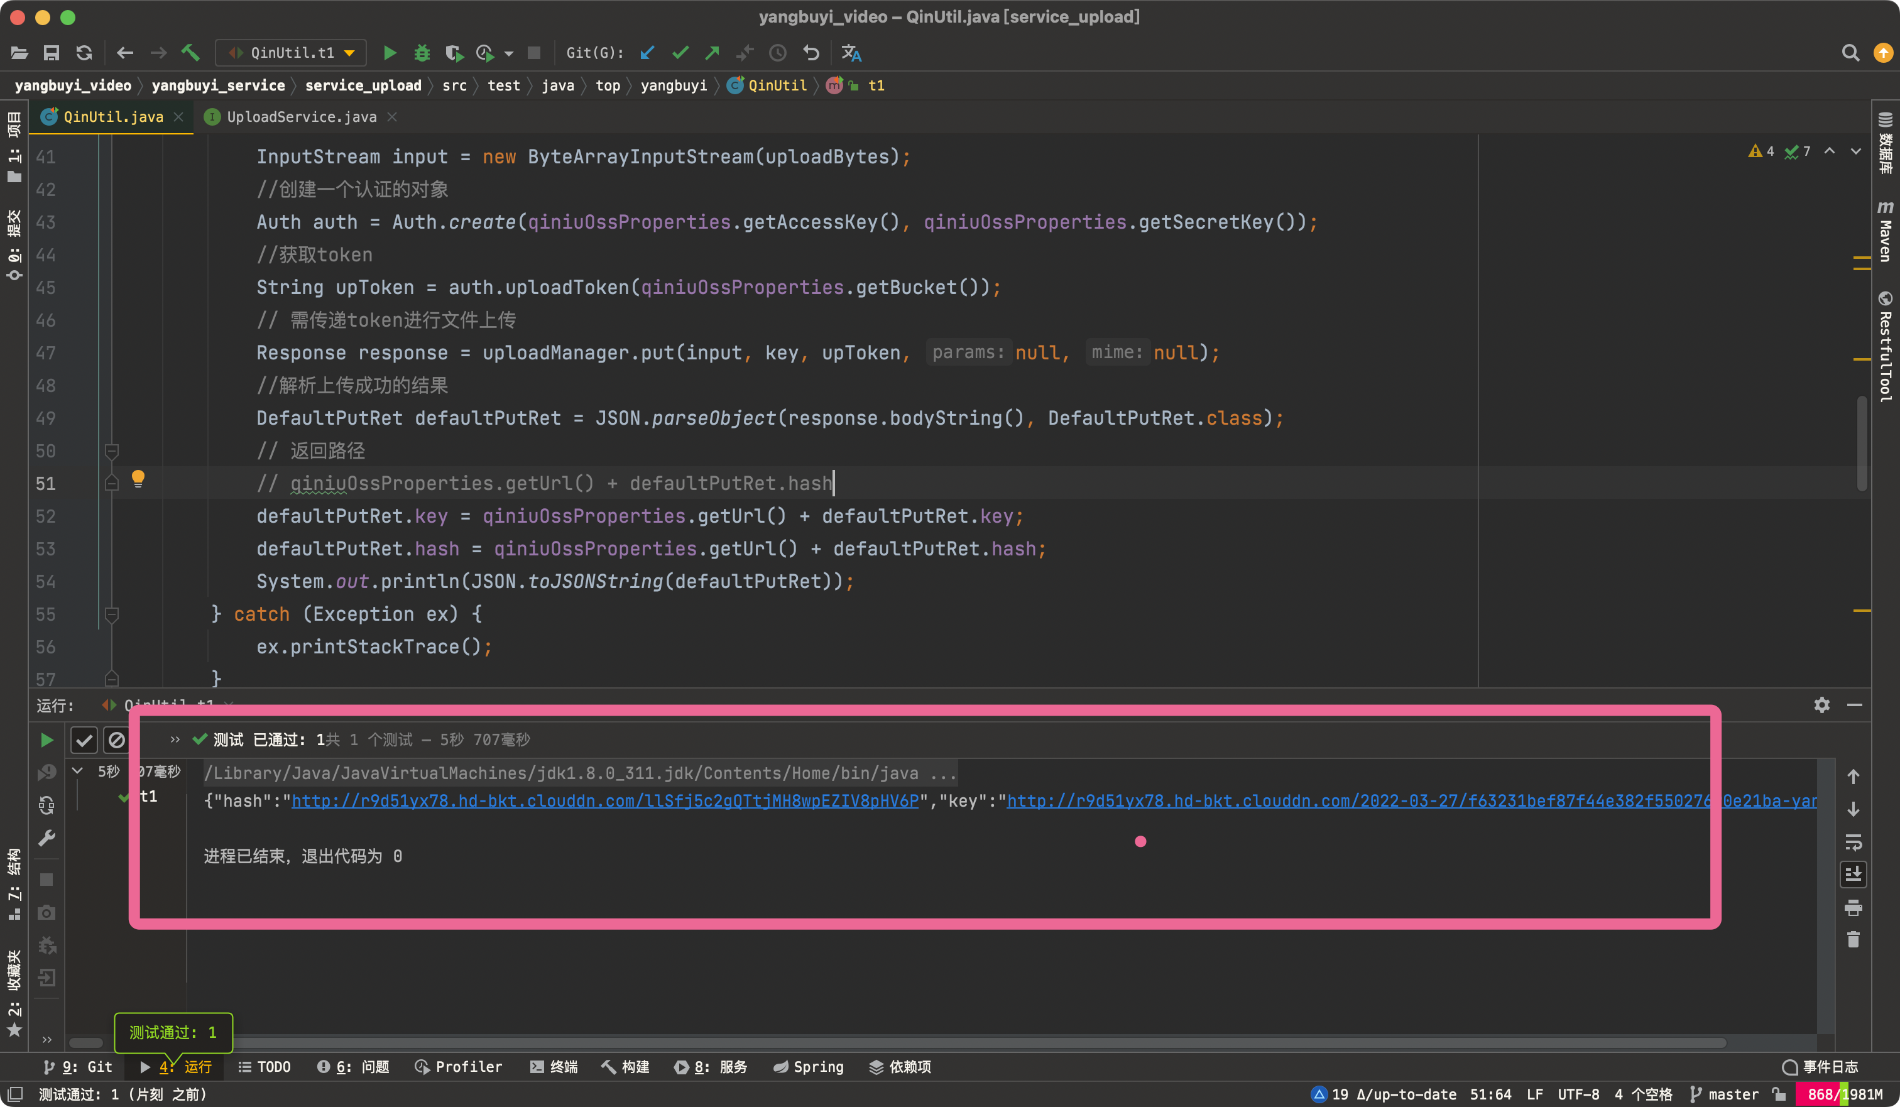Open the Git tool window tab
This screenshot has width=1900, height=1107.
tap(77, 1067)
